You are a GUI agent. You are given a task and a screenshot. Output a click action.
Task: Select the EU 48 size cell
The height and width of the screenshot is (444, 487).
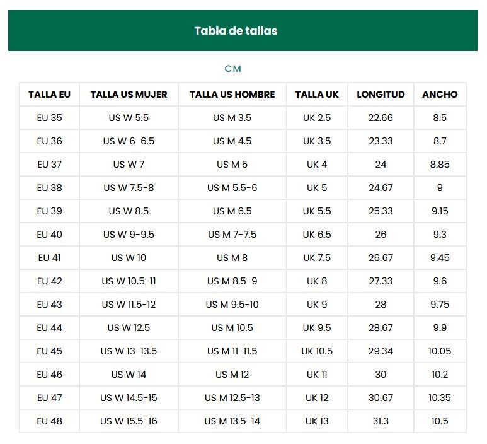pyautogui.click(x=49, y=421)
